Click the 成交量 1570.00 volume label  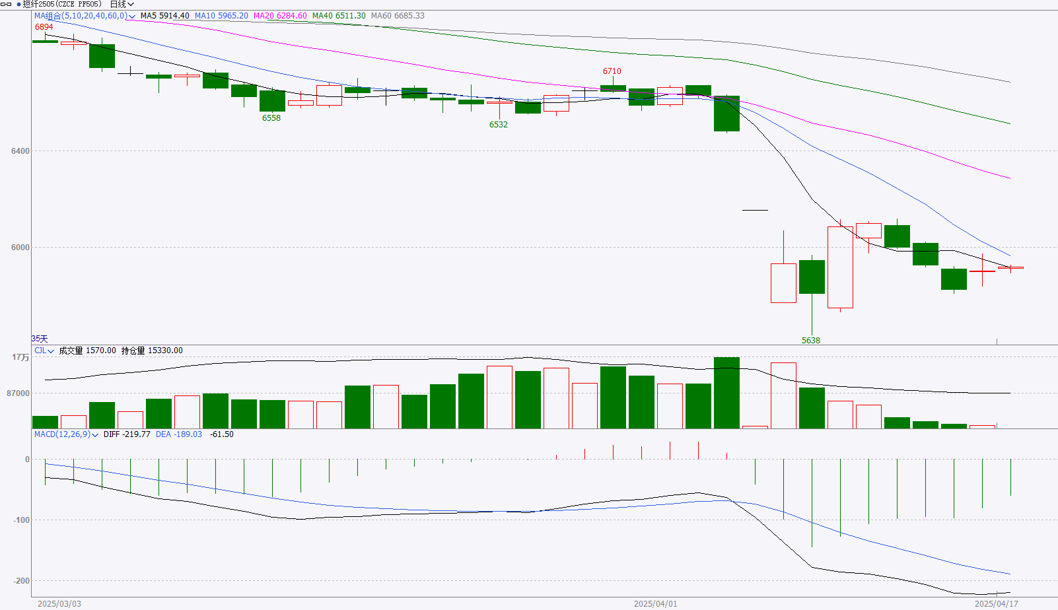pyautogui.click(x=87, y=351)
